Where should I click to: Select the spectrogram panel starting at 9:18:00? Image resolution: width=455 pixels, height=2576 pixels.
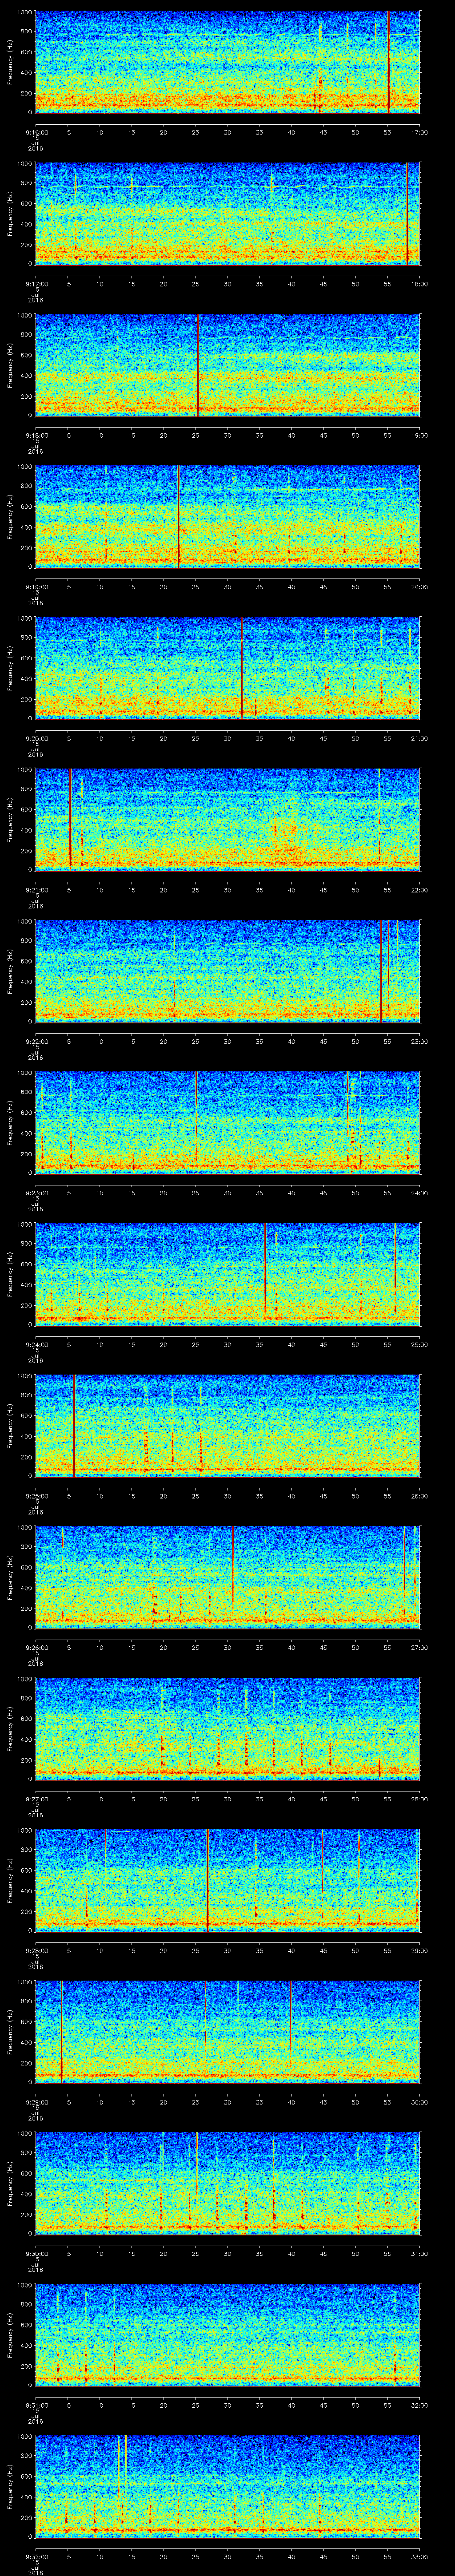pos(227,365)
